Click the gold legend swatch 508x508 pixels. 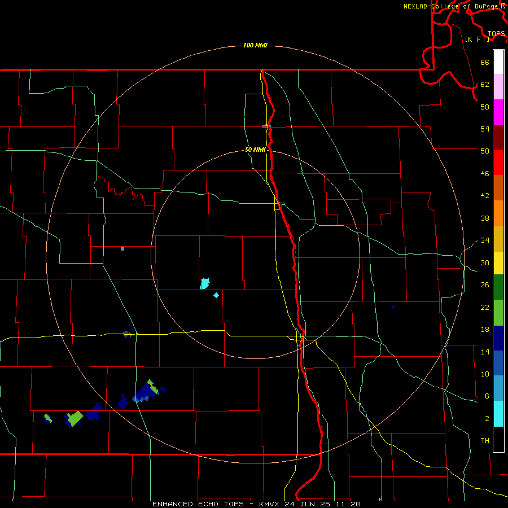tap(498, 239)
